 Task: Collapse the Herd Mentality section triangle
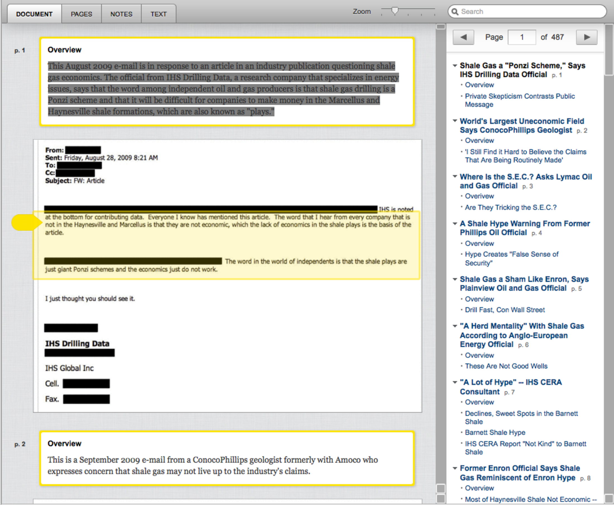pos(455,326)
